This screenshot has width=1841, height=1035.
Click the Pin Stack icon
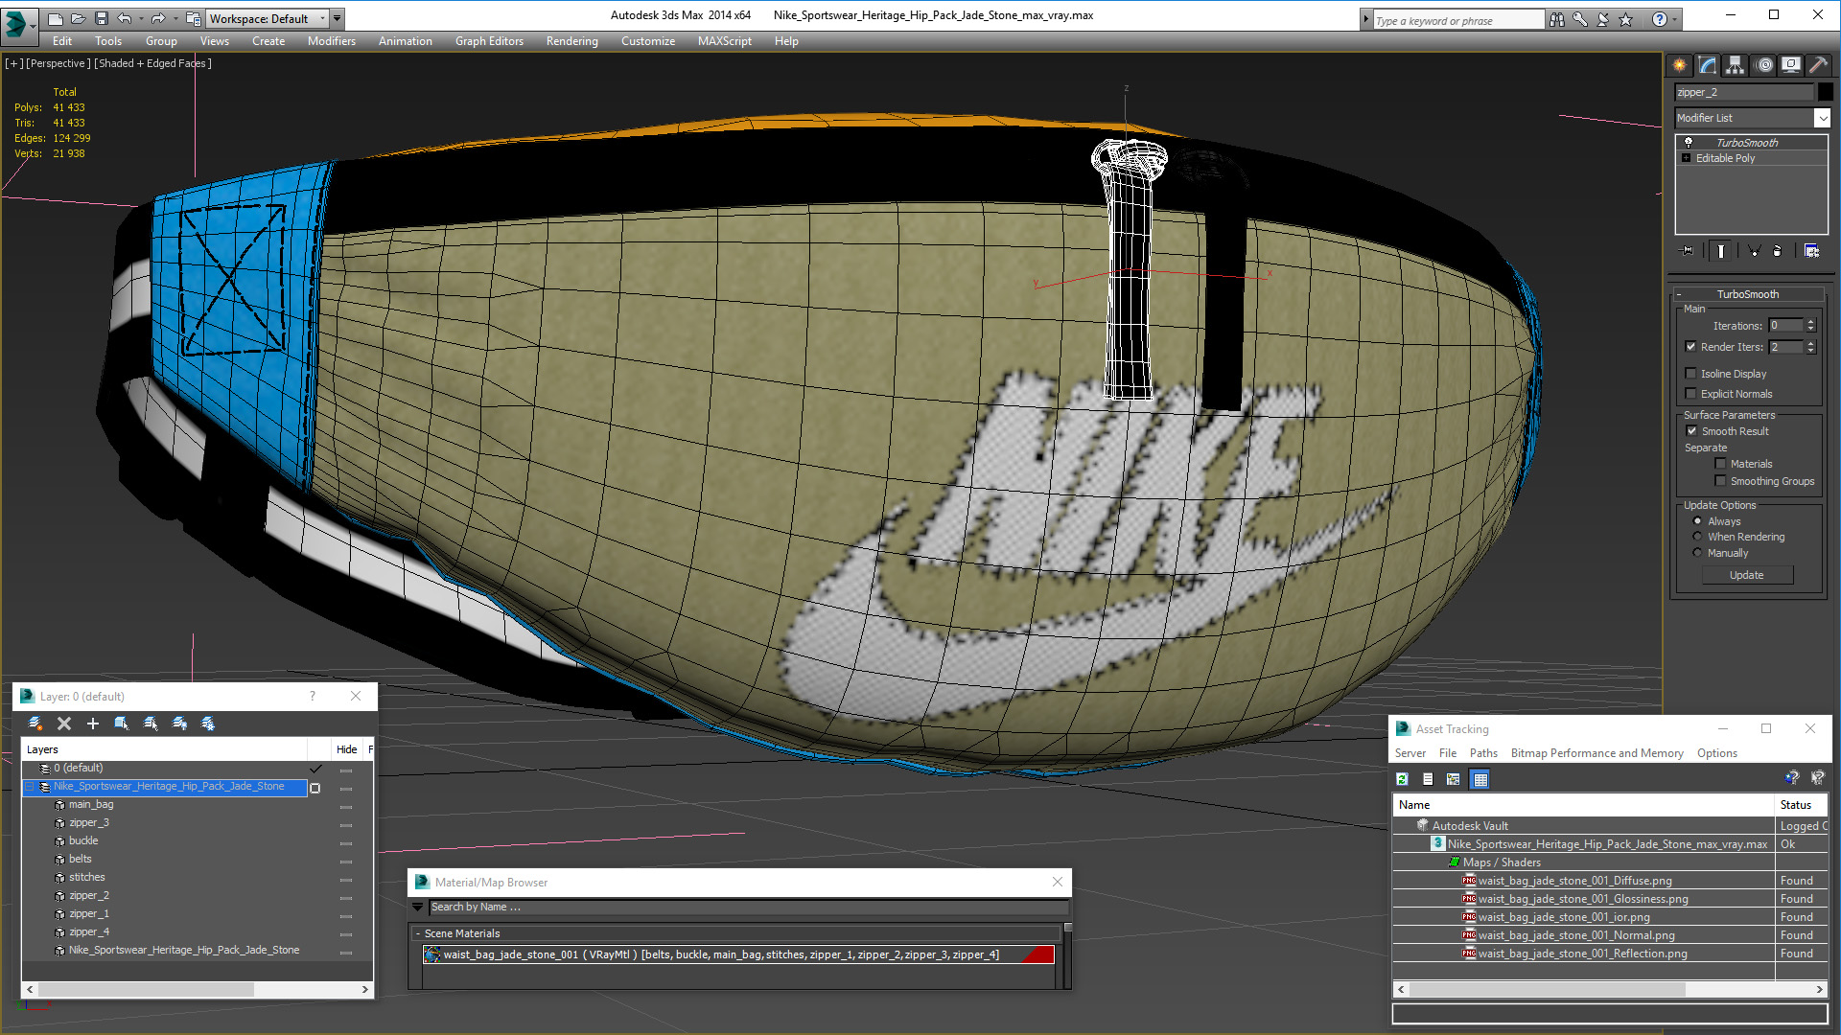pos(1688,251)
